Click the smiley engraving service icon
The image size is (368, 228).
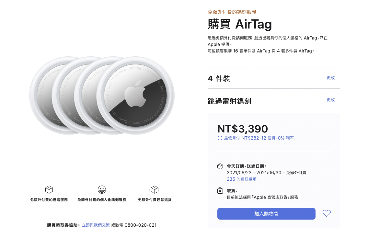(102, 189)
